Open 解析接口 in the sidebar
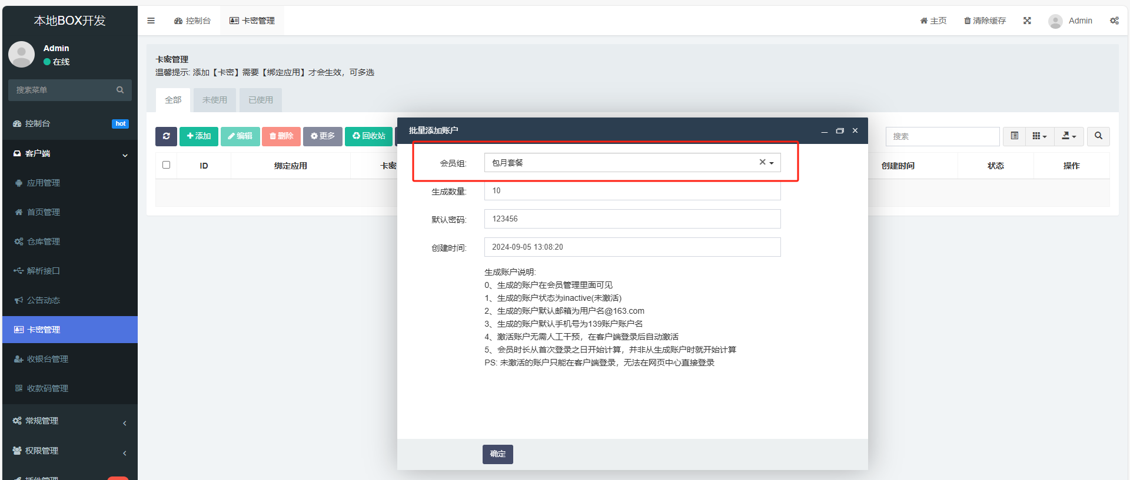 coord(70,271)
